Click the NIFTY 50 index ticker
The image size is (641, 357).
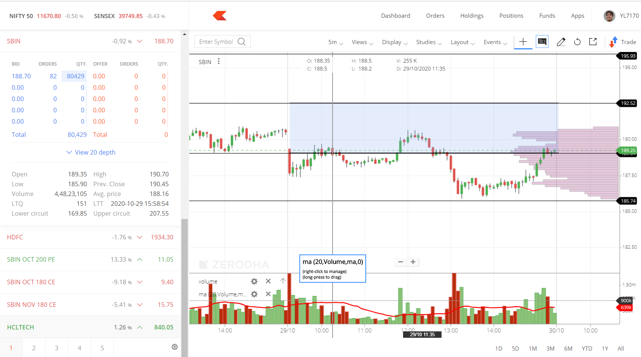pyautogui.click(x=46, y=16)
